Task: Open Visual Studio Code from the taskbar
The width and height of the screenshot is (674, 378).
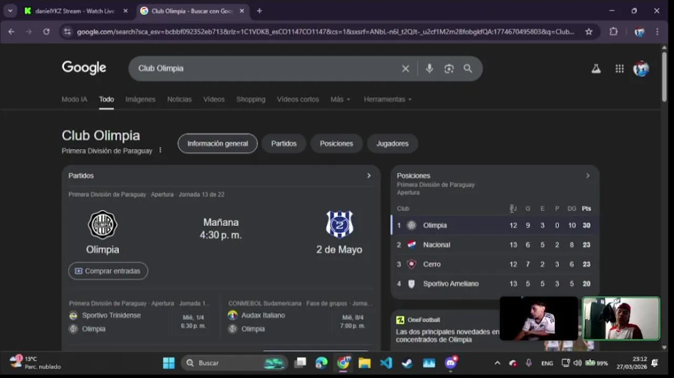Action: [x=386, y=363]
